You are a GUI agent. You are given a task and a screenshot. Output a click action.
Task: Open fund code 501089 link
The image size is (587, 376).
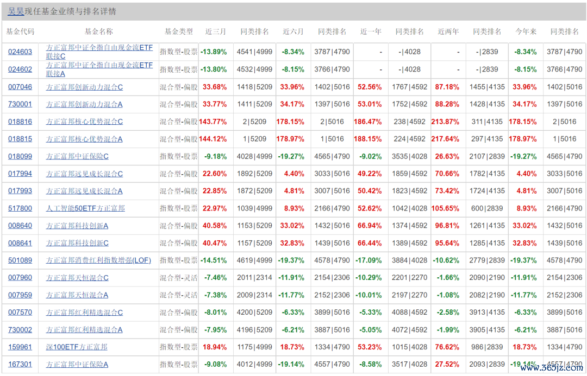[x=20, y=260]
